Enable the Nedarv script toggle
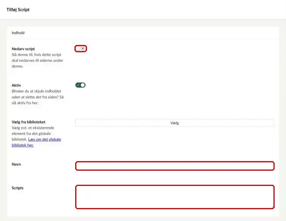This screenshot has height=221, width=286. 81,49
